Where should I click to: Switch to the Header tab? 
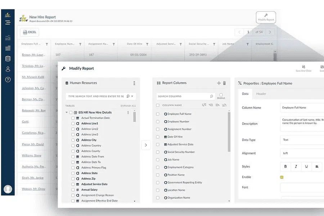pyautogui.click(x=261, y=94)
